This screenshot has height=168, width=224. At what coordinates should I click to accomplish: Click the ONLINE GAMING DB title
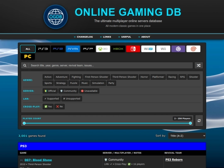pyautogui.click(x=128, y=12)
